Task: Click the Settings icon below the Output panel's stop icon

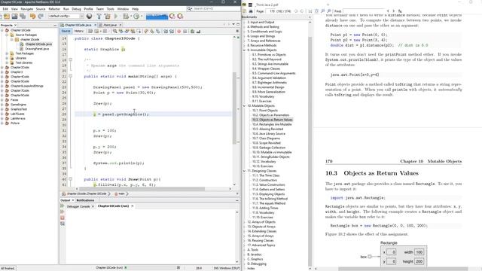Action: [63, 224]
